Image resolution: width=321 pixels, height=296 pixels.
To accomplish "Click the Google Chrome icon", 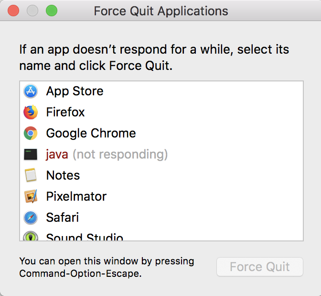I will click(x=31, y=133).
